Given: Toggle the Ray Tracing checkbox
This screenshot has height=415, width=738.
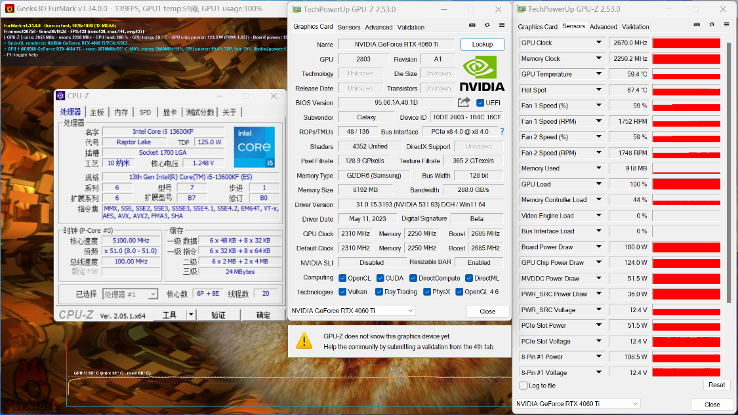Looking at the screenshot, I should coord(379,292).
